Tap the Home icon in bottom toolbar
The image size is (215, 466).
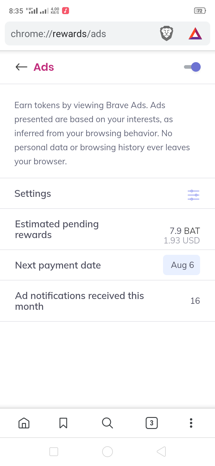coord(24,423)
